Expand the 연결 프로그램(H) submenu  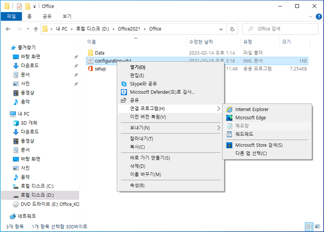[x=171, y=109]
